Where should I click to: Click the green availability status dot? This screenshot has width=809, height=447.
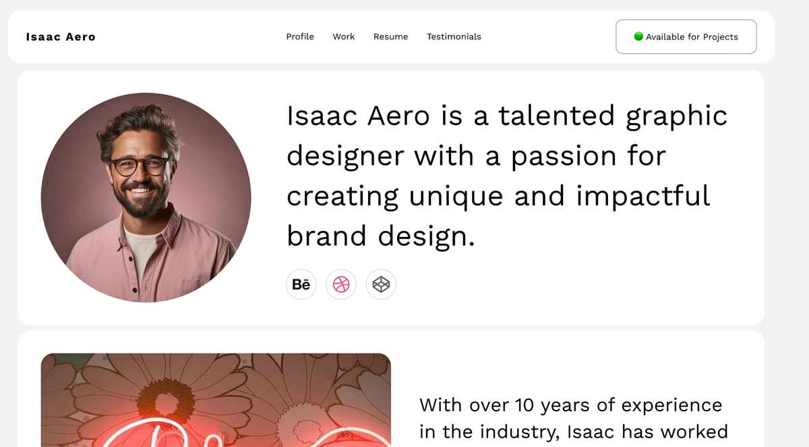638,36
